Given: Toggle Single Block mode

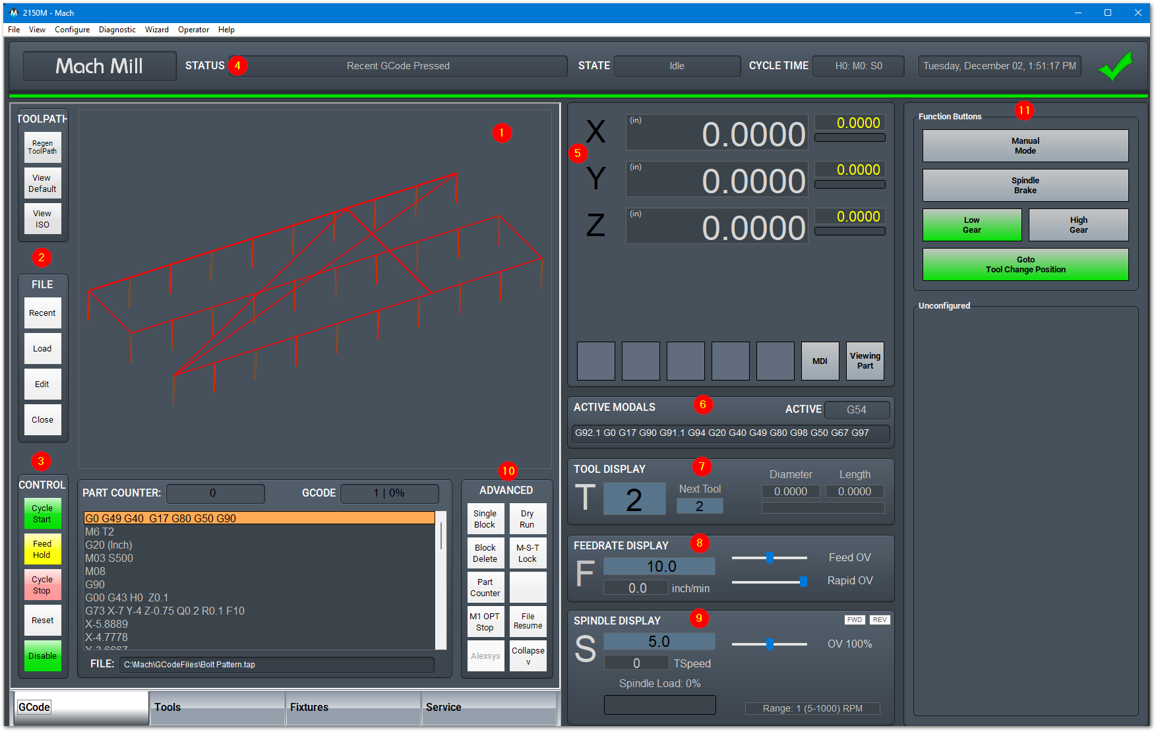Looking at the screenshot, I should tap(485, 519).
